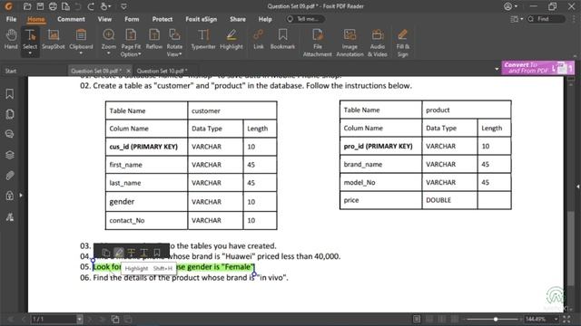581x326 pixels.
Task: Select the Typewriter tool
Action: pos(203,39)
